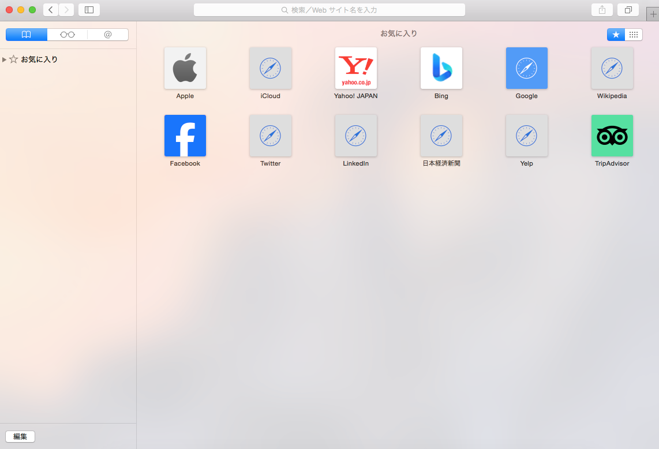This screenshot has width=659, height=449.
Task: Go forward with the forward arrow
Action: (66, 10)
